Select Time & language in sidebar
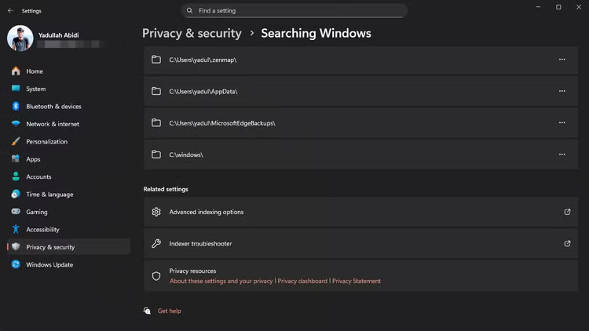This screenshot has height=331, width=589. coord(49,195)
